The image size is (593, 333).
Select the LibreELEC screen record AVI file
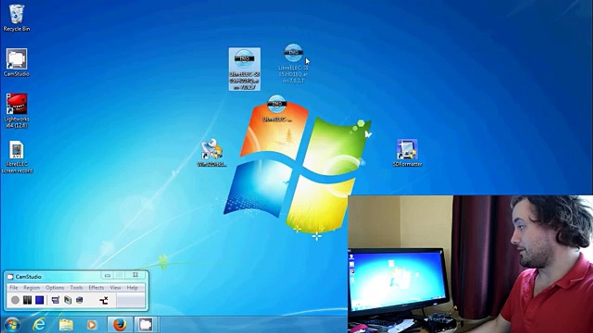pos(17,157)
